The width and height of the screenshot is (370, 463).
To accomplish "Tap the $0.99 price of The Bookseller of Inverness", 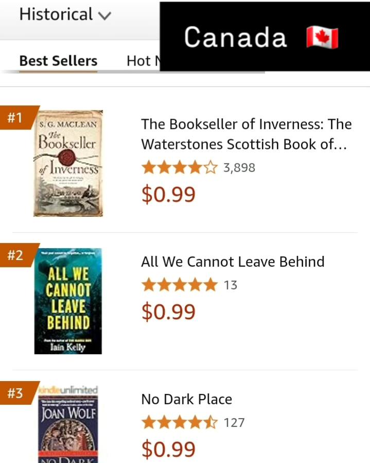I will [x=168, y=194].
